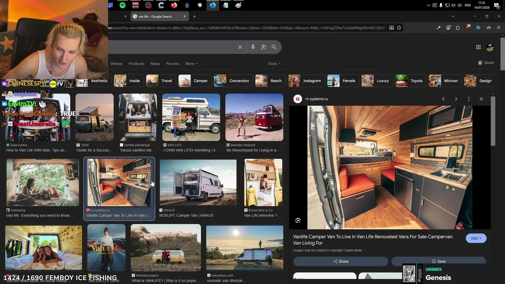Image resolution: width=505 pixels, height=284 pixels.
Task: Select the van life Google Search tab
Action: [159, 17]
